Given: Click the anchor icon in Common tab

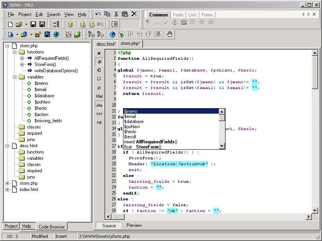Looking at the screenshot, I should [x=175, y=23].
